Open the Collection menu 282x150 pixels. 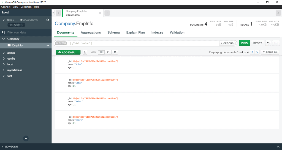[26, 7]
